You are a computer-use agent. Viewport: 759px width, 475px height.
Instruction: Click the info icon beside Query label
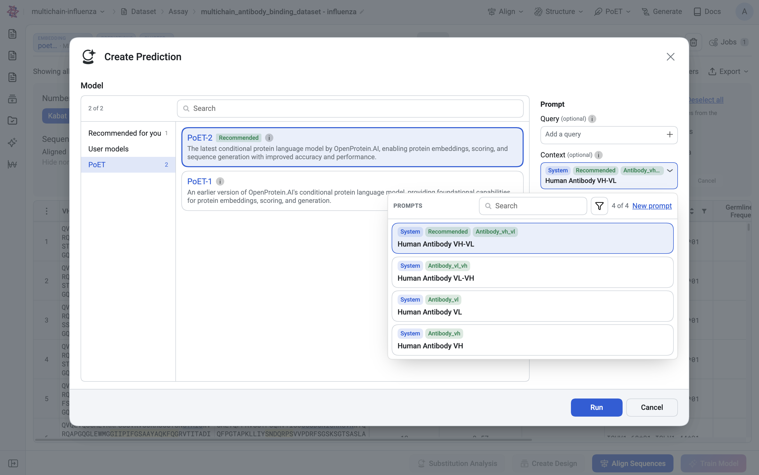(592, 119)
